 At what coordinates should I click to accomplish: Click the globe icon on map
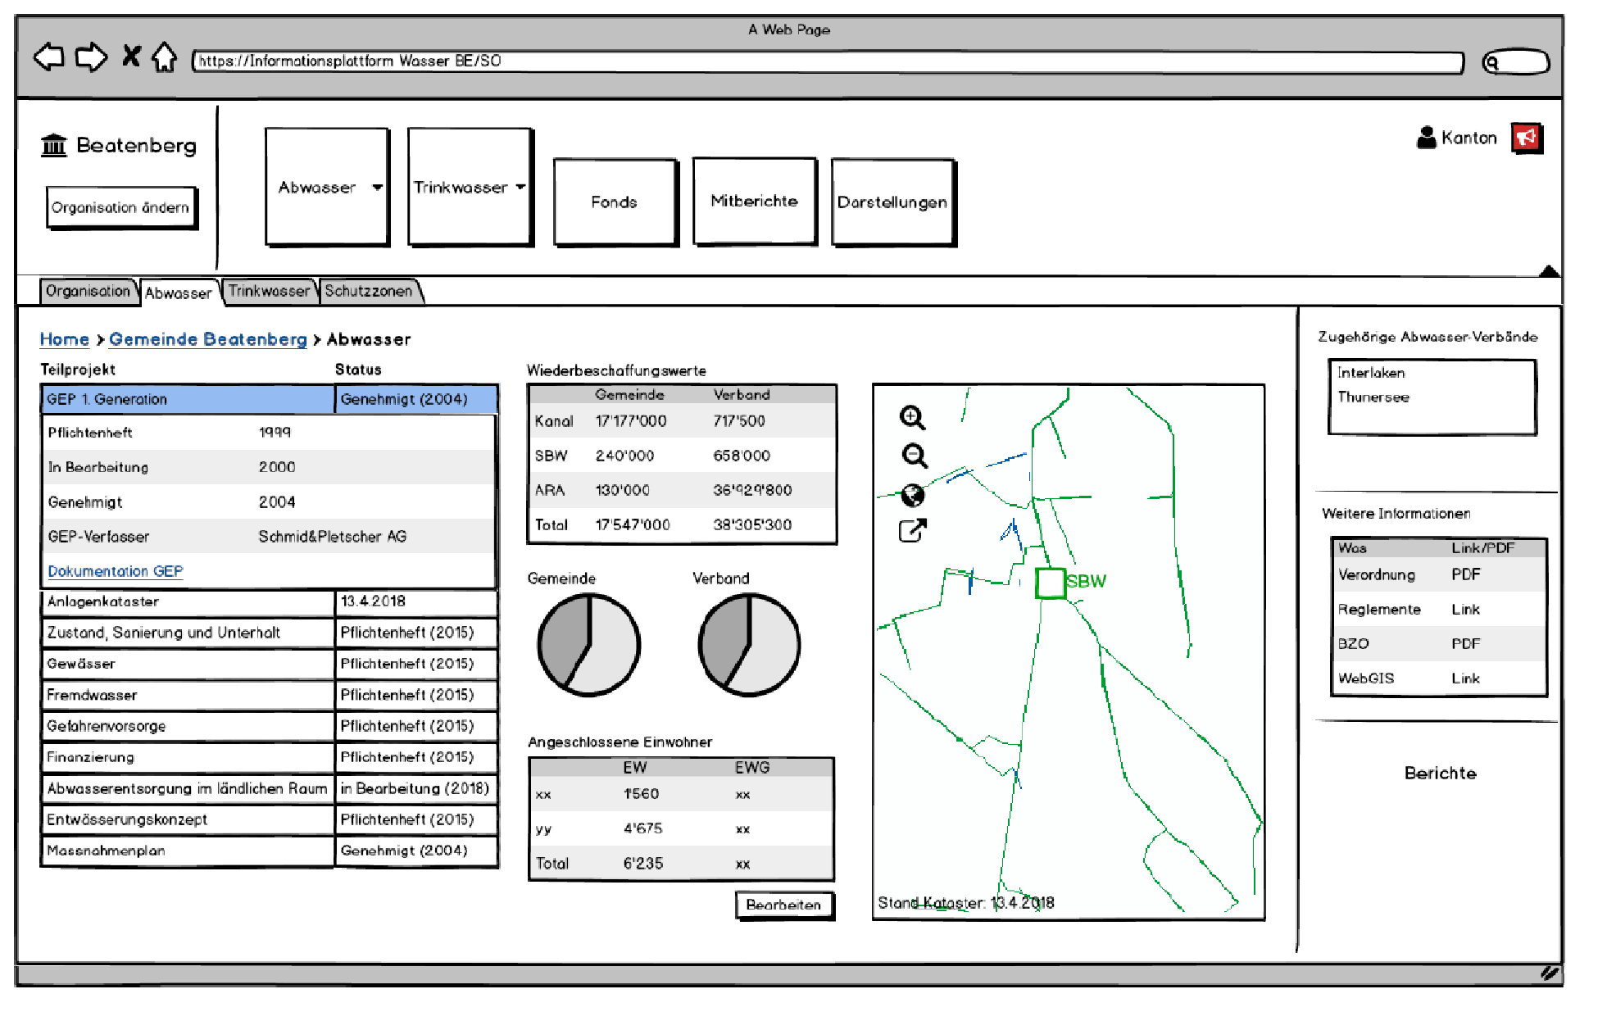[x=913, y=495]
